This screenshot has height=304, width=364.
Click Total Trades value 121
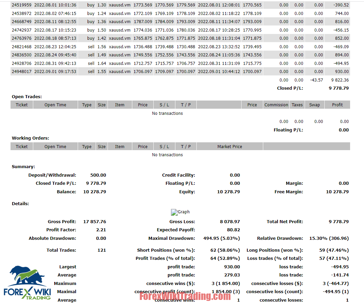(x=102, y=250)
